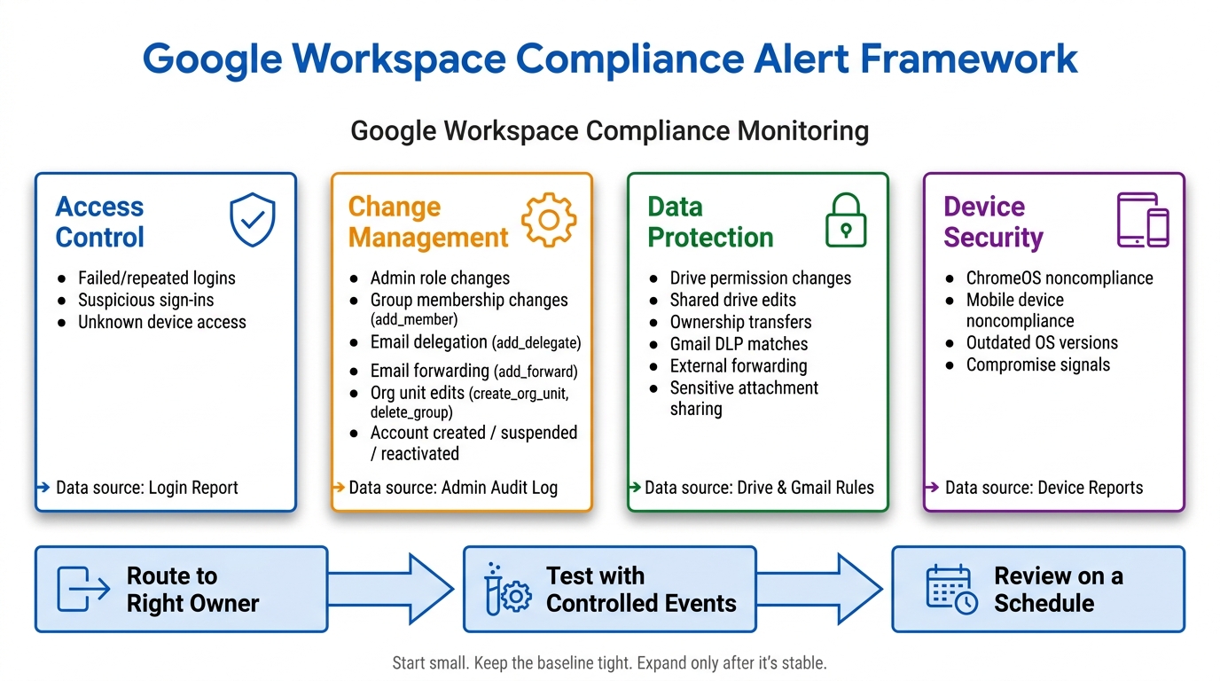Click the subtitle Google Workspace Compliance Monitoring
Viewport: 1220px width, 681px height.
pos(610,131)
